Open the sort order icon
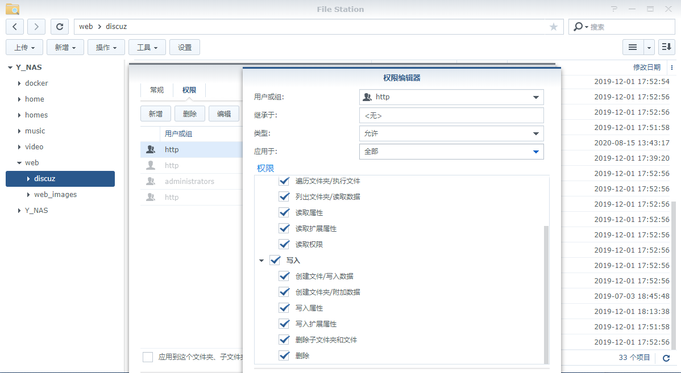This screenshot has width=681, height=373. coord(666,48)
